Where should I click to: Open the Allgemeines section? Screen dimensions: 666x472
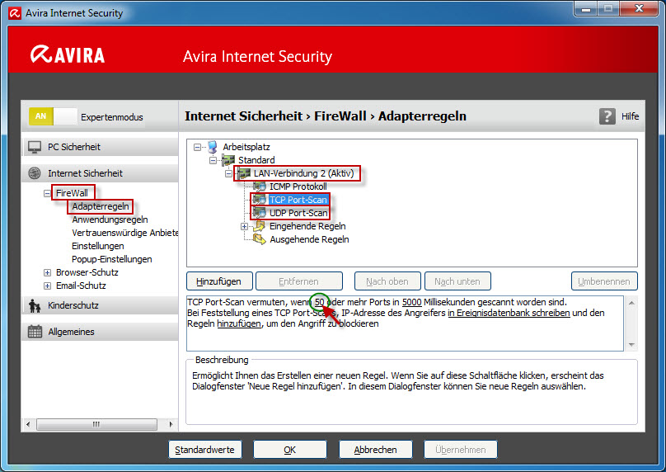click(100, 332)
